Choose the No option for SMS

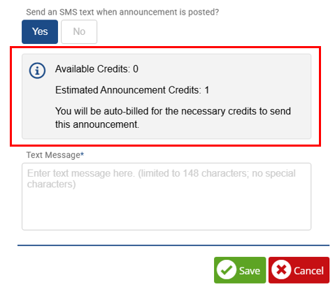click(79, 31)
